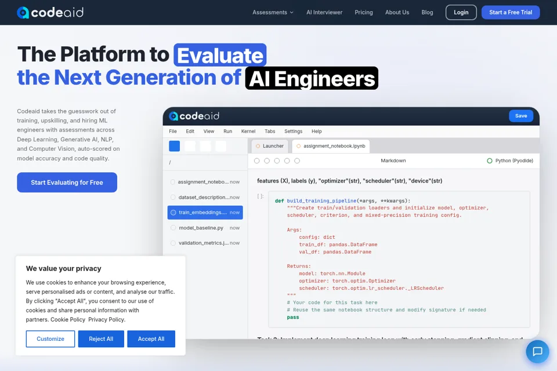Click the file icon beside dataset_description

pos(173,197)
